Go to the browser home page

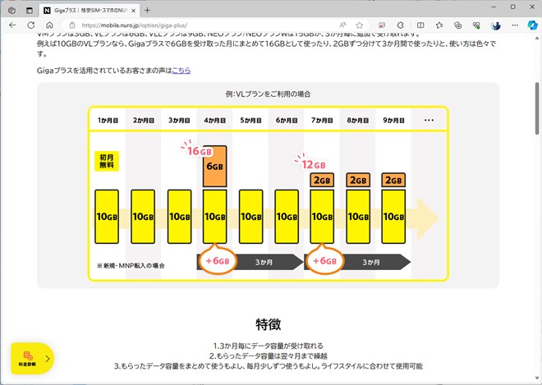tap(49, 25)
